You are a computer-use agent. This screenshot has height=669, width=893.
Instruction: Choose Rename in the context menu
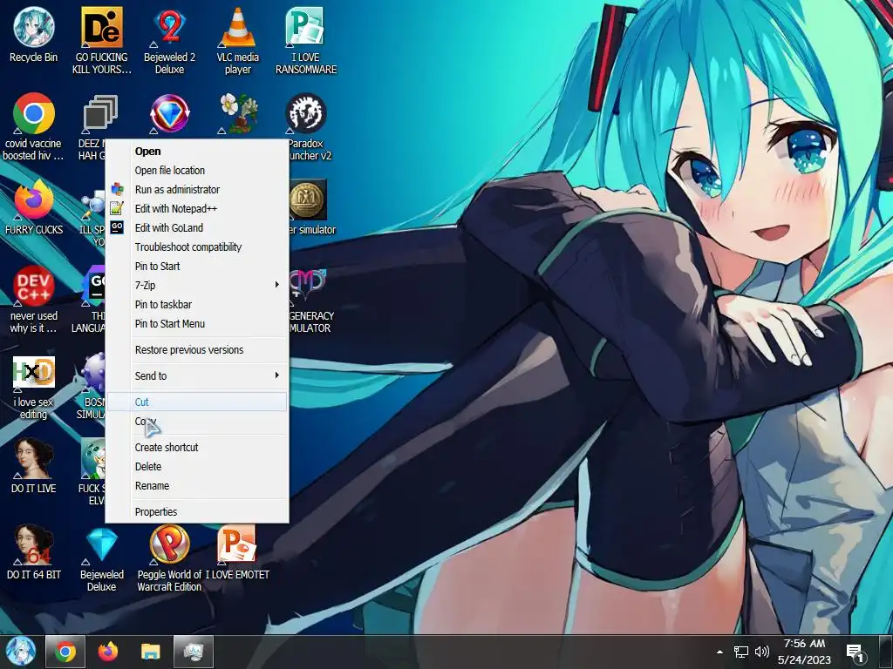tap(198, 486)
